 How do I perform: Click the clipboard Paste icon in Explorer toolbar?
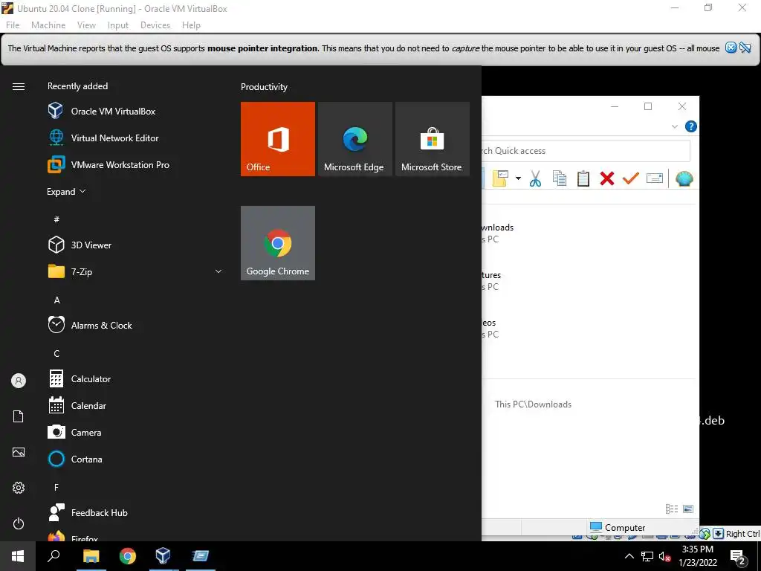coord(583,178)
